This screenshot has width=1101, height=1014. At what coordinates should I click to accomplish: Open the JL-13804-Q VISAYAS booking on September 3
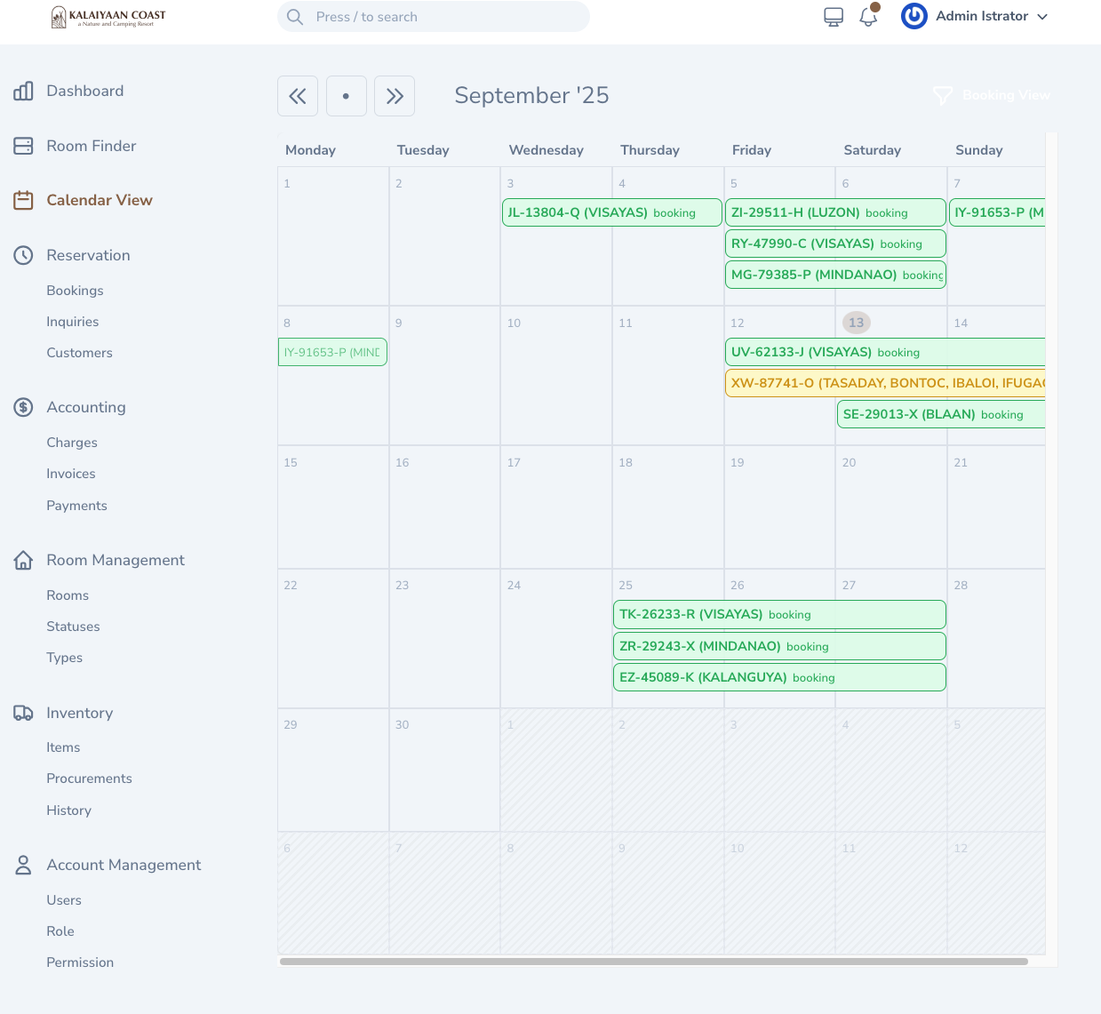coord(611,212)
